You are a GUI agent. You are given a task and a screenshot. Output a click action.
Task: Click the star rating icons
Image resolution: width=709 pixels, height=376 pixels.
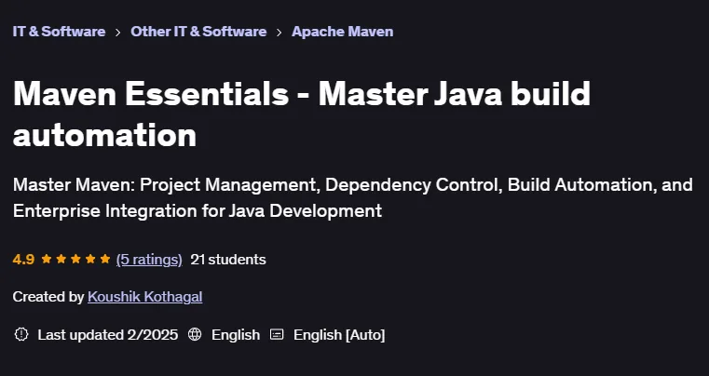click(x=76, y=259)
